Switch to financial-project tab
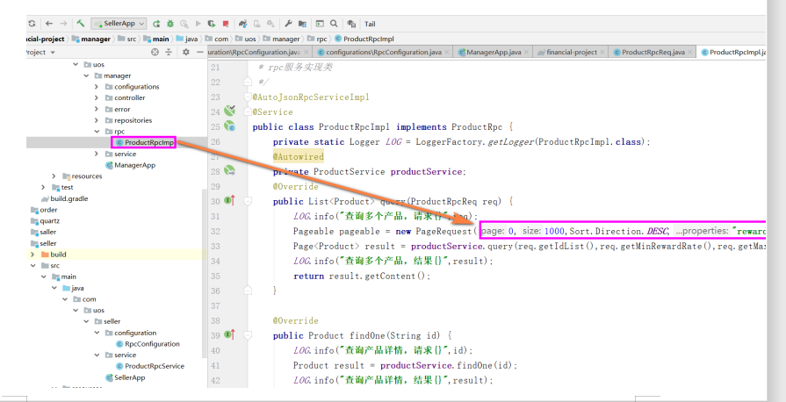The width and height of the screenshot is (786, 402). pos(570,52)
